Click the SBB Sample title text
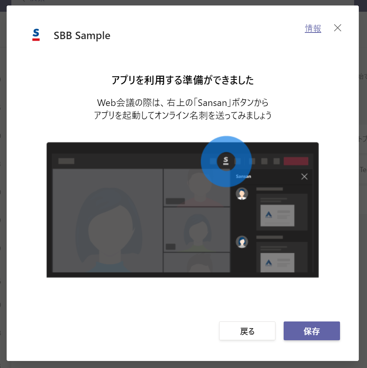The width and height of the screenshot is (367, 368). click(x=82, y=36)
